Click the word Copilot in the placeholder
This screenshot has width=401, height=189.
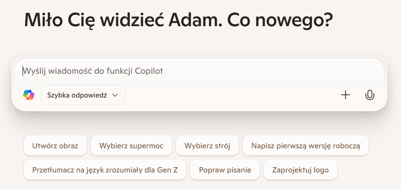tap(149, 71)
